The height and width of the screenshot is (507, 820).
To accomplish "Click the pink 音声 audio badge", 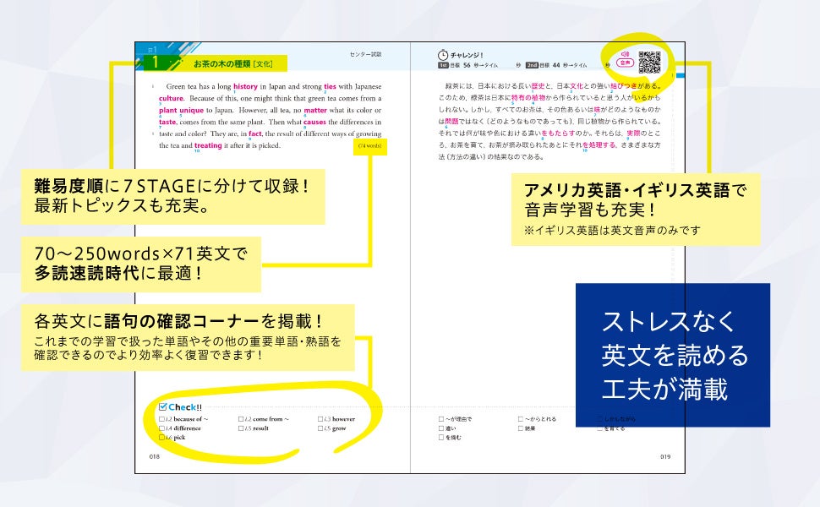I will pos(625,63).
